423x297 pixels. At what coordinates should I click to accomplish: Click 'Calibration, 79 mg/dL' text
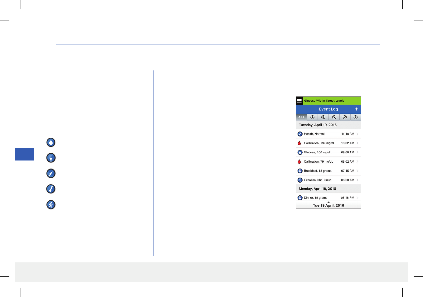[x=318, y=161]
